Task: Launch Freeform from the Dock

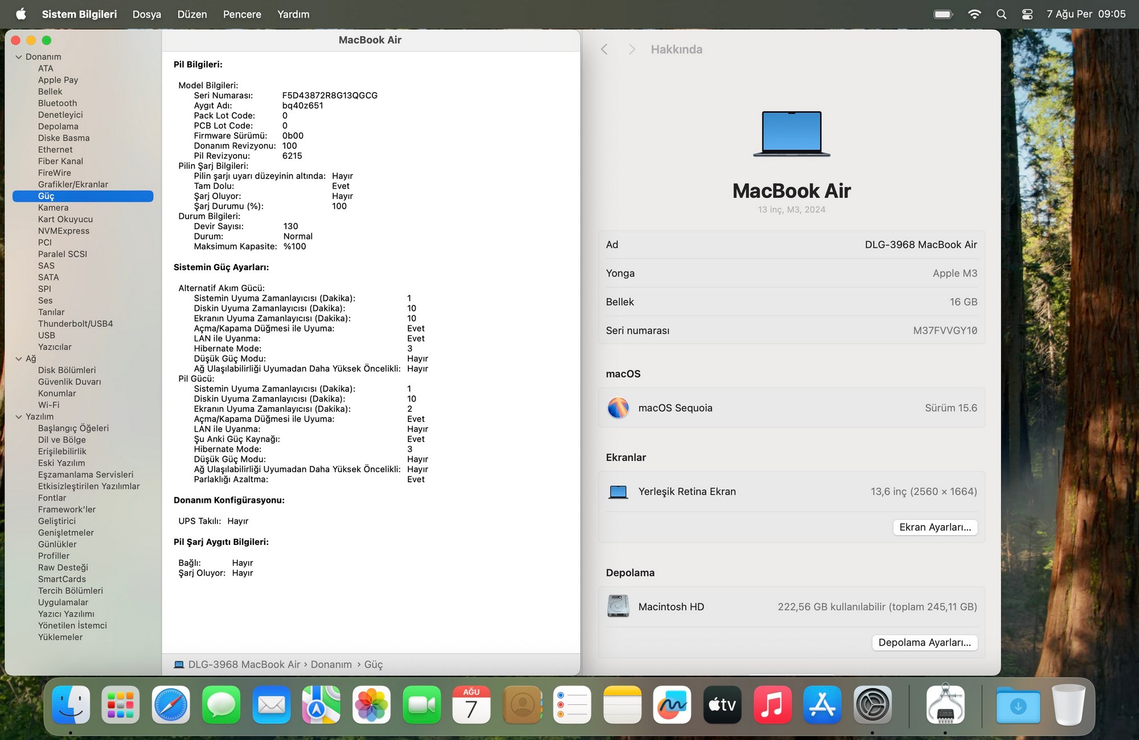Action: pos(672,705)
